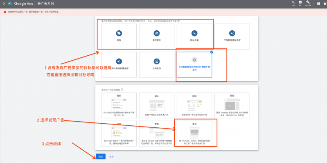The height and width of the screenshot is (163, 327).
Task: Choose the 展示 display campaign type
Action: pos(157,105)
